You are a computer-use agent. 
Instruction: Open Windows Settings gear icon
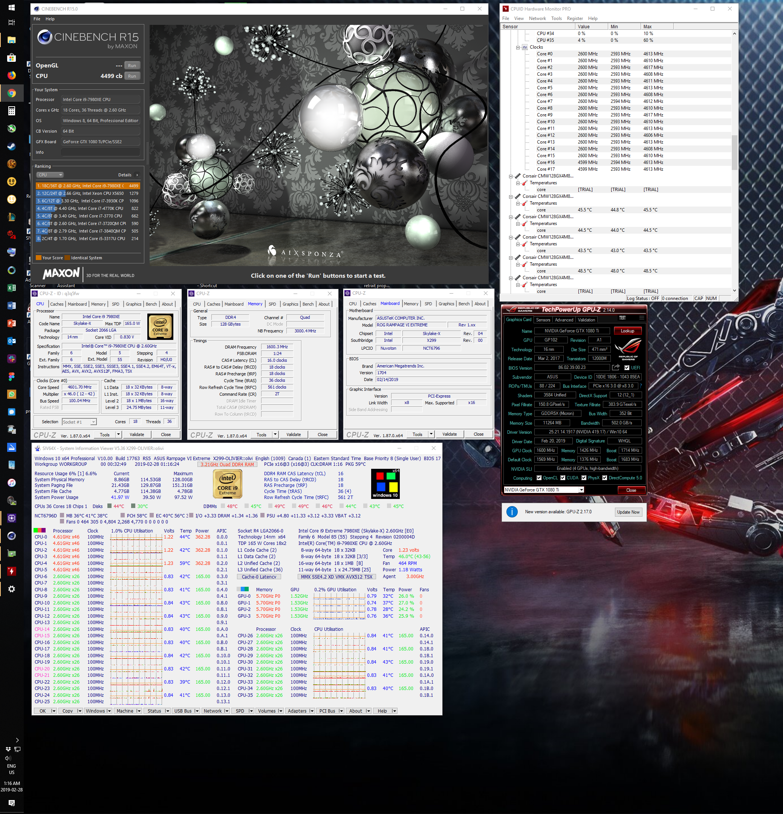click(x=12, y=589)
